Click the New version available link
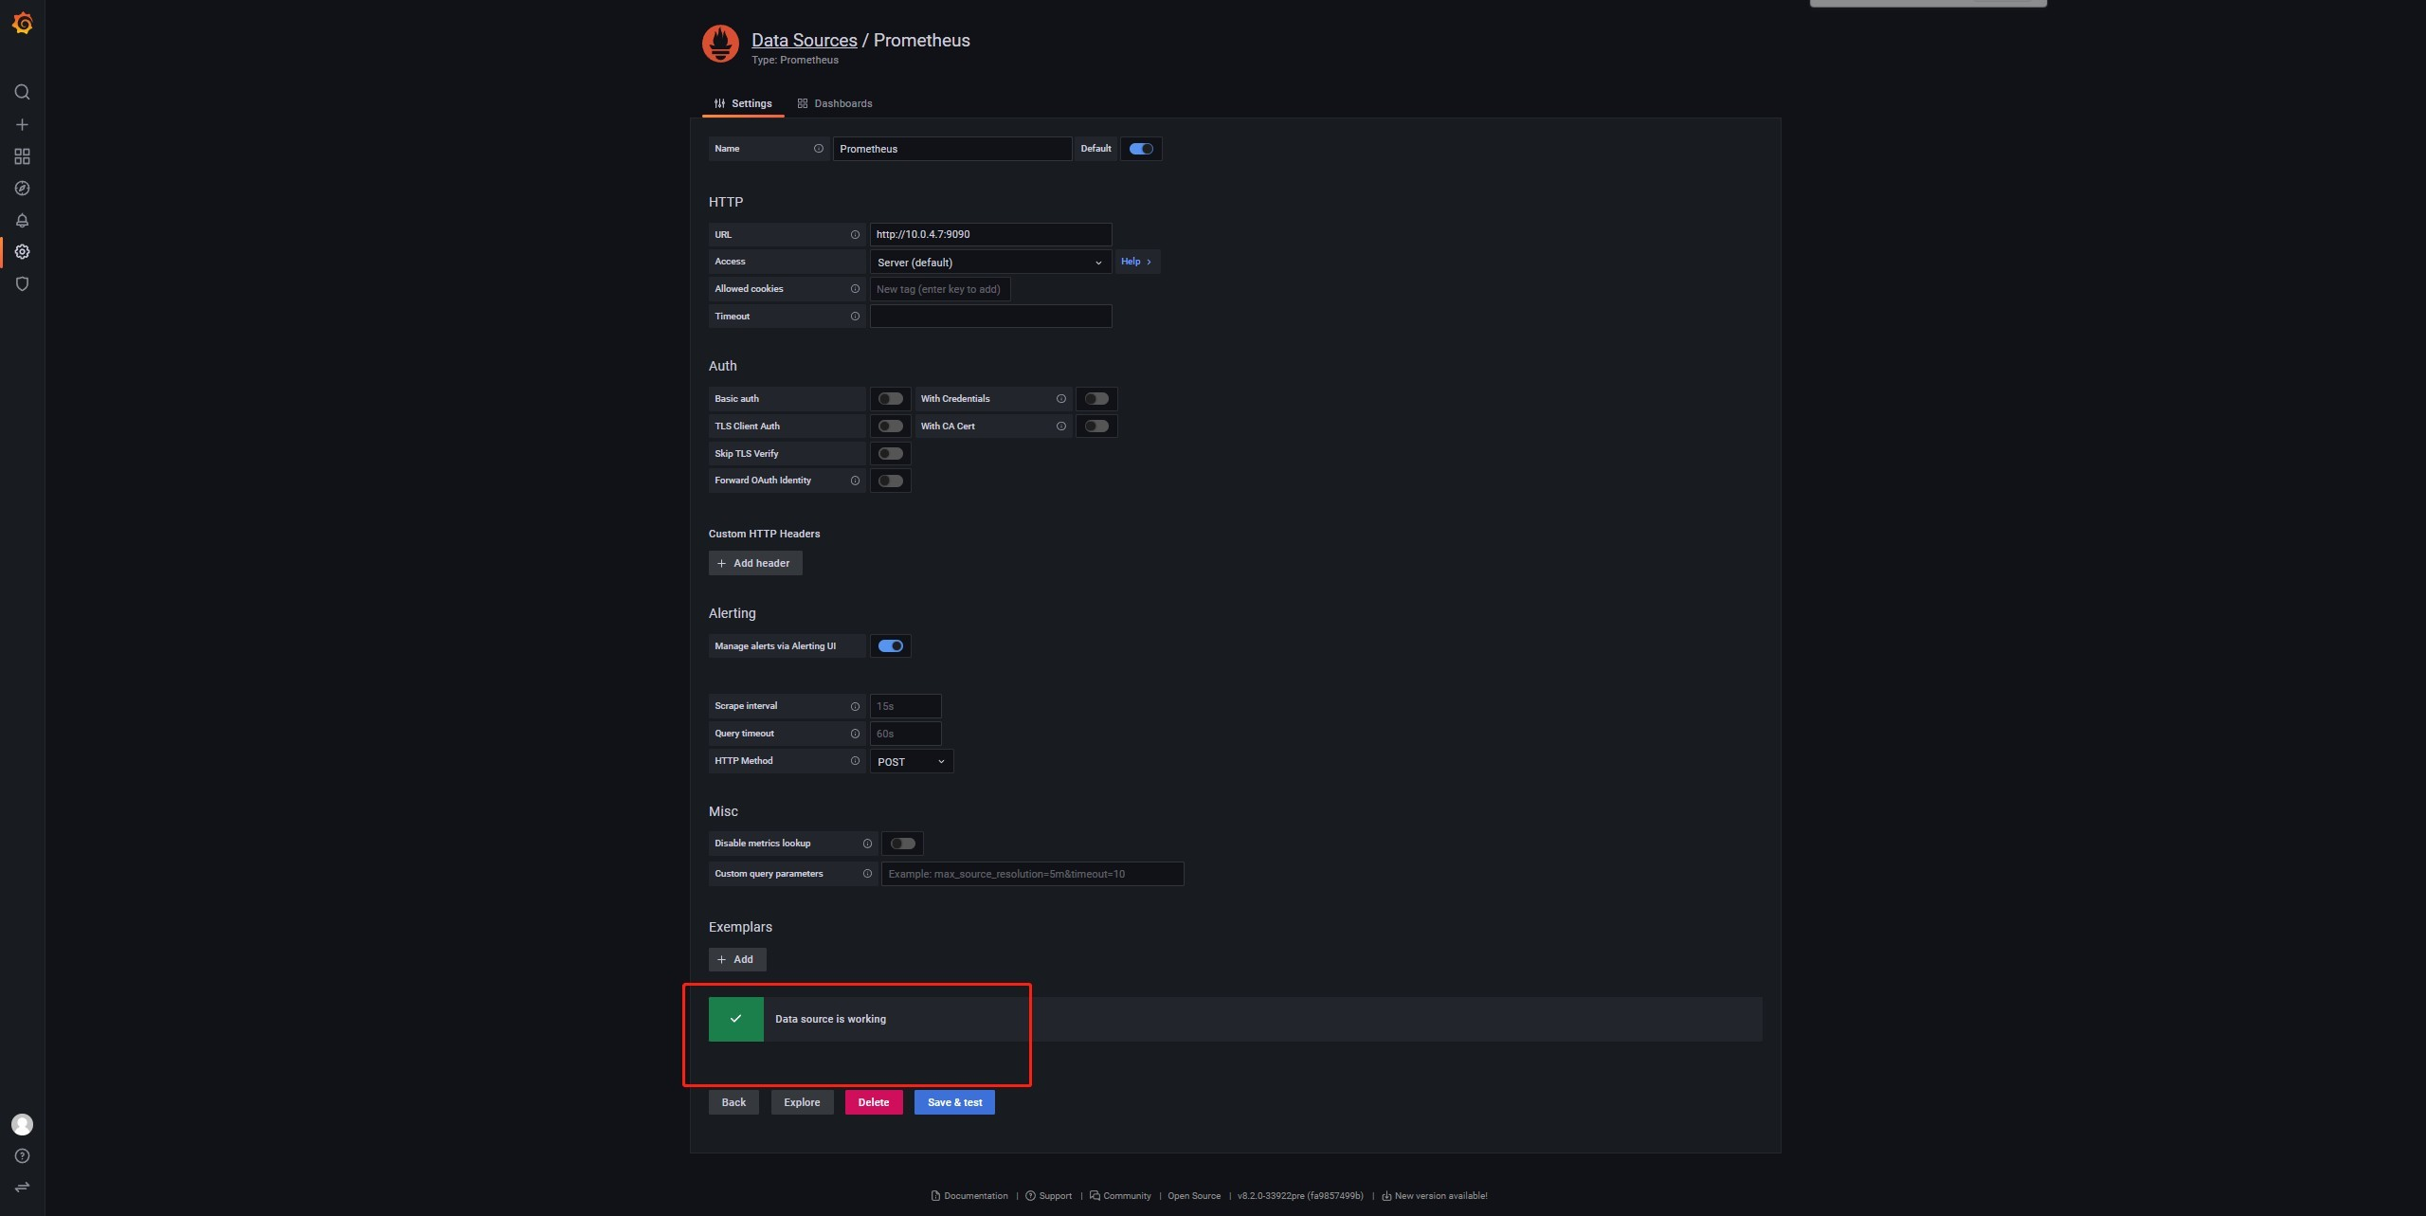The width and height of the screenshot is (2426, 1216). coord(1435,1196)
